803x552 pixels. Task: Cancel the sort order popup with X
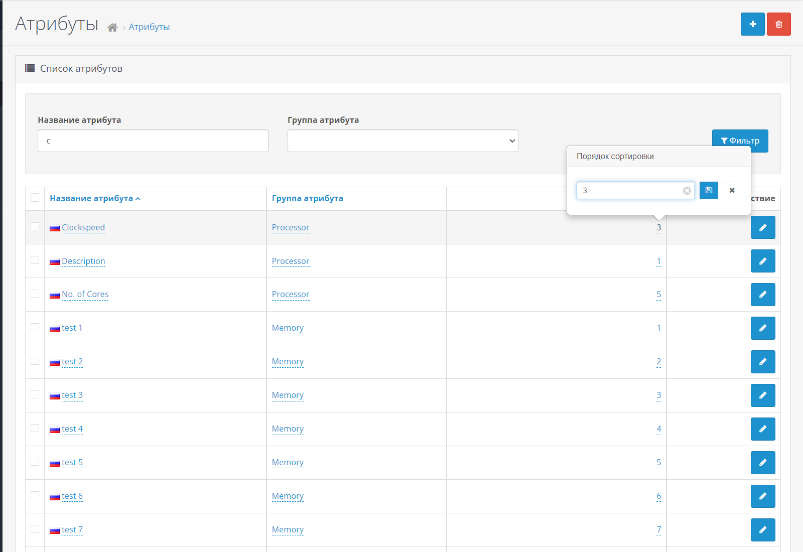(x=732, y=190)
